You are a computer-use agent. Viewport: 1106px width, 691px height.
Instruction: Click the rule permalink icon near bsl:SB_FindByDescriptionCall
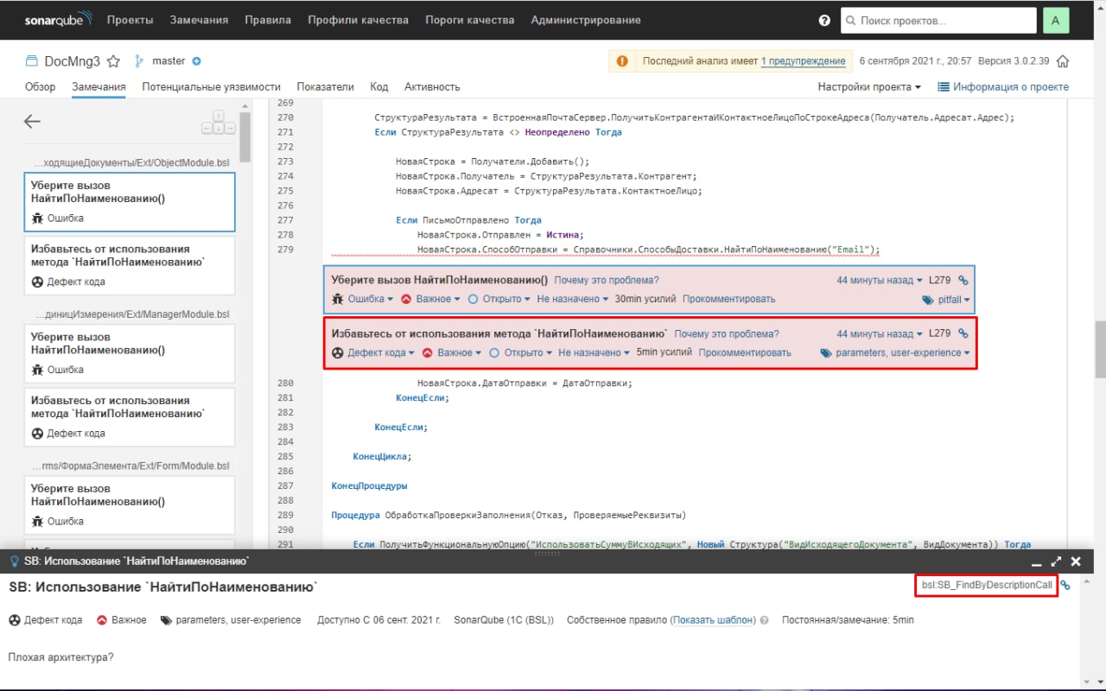(1065, 586)
